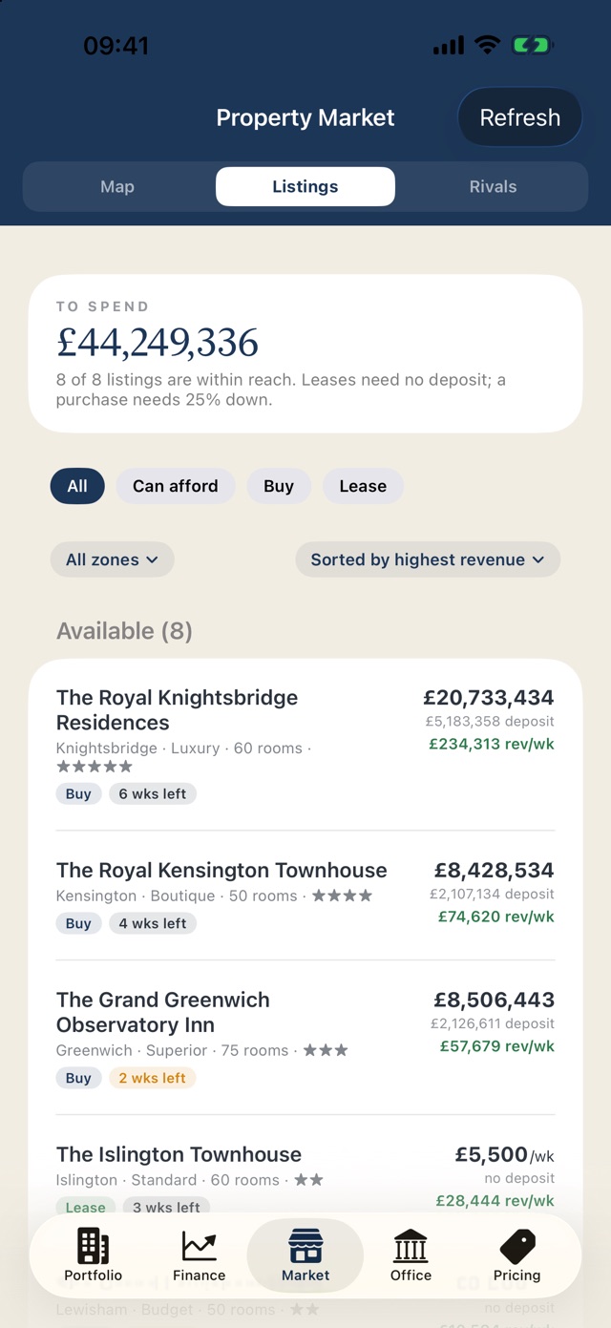Select the Buy filter chip
Viewport: 611px width, 1328px height.
(279, 486)
